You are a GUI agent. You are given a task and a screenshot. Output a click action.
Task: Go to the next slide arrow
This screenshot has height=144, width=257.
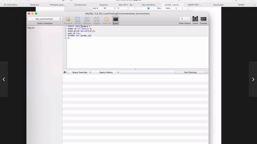point(253,79)
